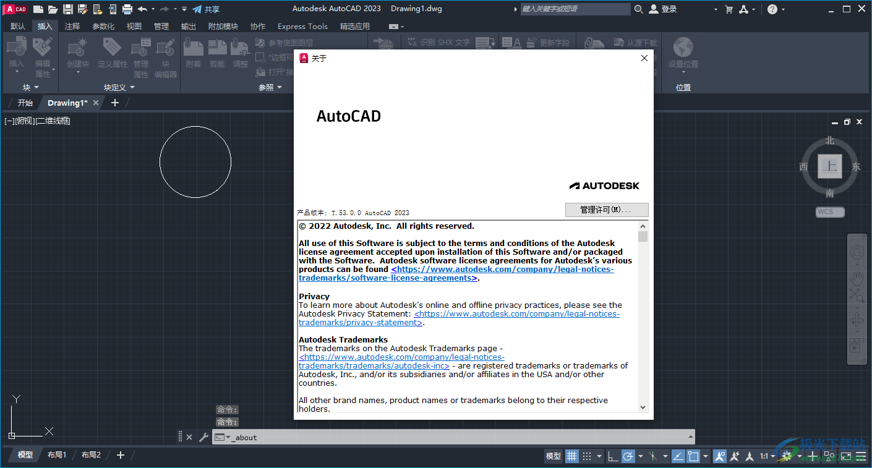
Task: Click the clean screen icon in status bar
Action: (845, 456)
